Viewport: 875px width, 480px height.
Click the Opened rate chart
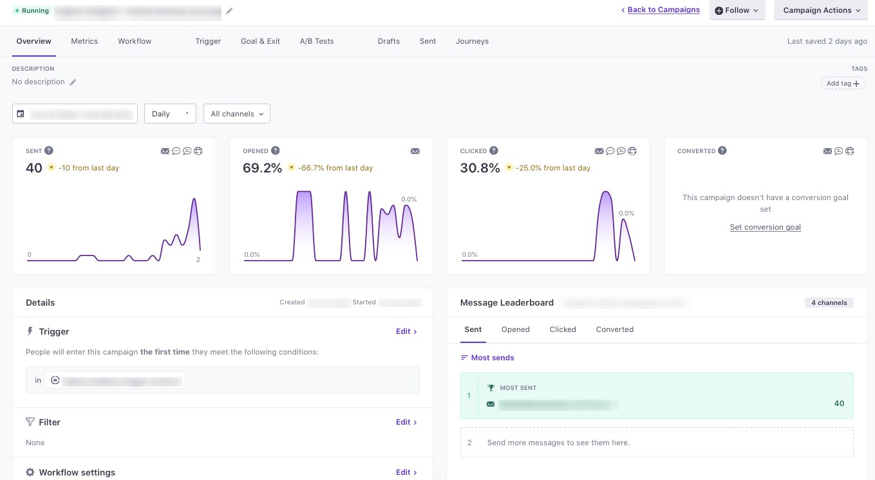point(331,225)
